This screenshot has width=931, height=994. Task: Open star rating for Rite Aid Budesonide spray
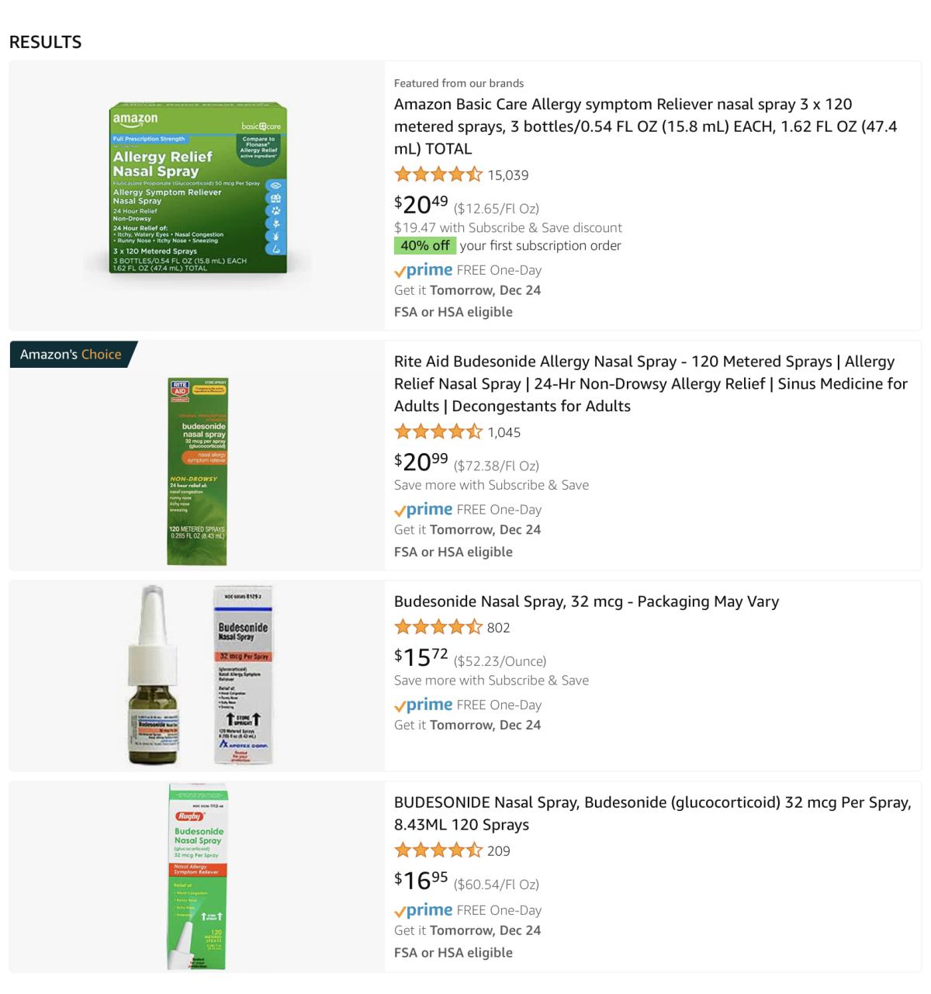[438, 432]
